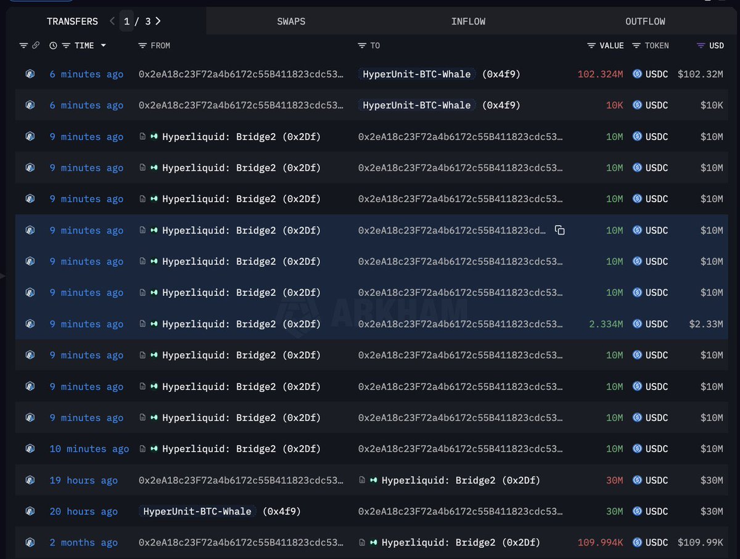Toggle the clock icon beside the TIME header

(x=53, y=46)
